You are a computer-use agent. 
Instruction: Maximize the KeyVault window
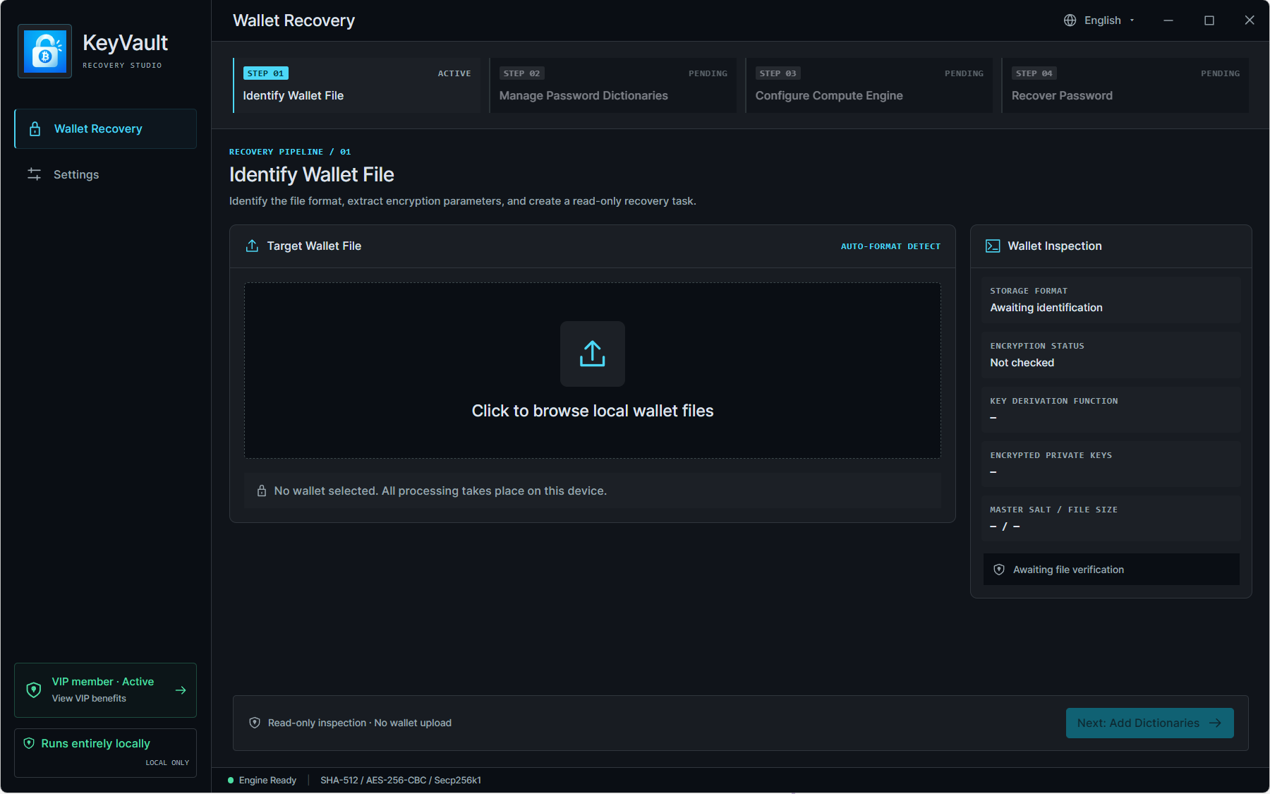click(x=1209, y=20)
